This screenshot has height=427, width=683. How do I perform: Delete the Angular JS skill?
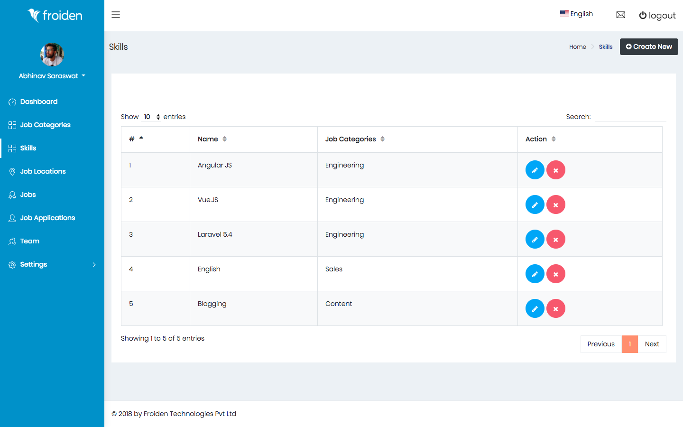pos(555,170)
